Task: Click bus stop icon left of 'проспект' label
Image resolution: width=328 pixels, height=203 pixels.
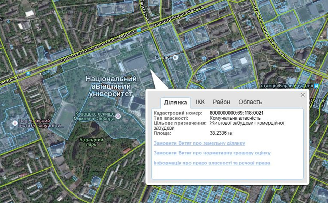Action: tap(28, 73)
